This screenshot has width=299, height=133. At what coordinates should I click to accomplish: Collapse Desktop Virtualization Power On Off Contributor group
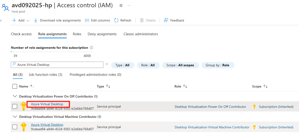(15, 96)
